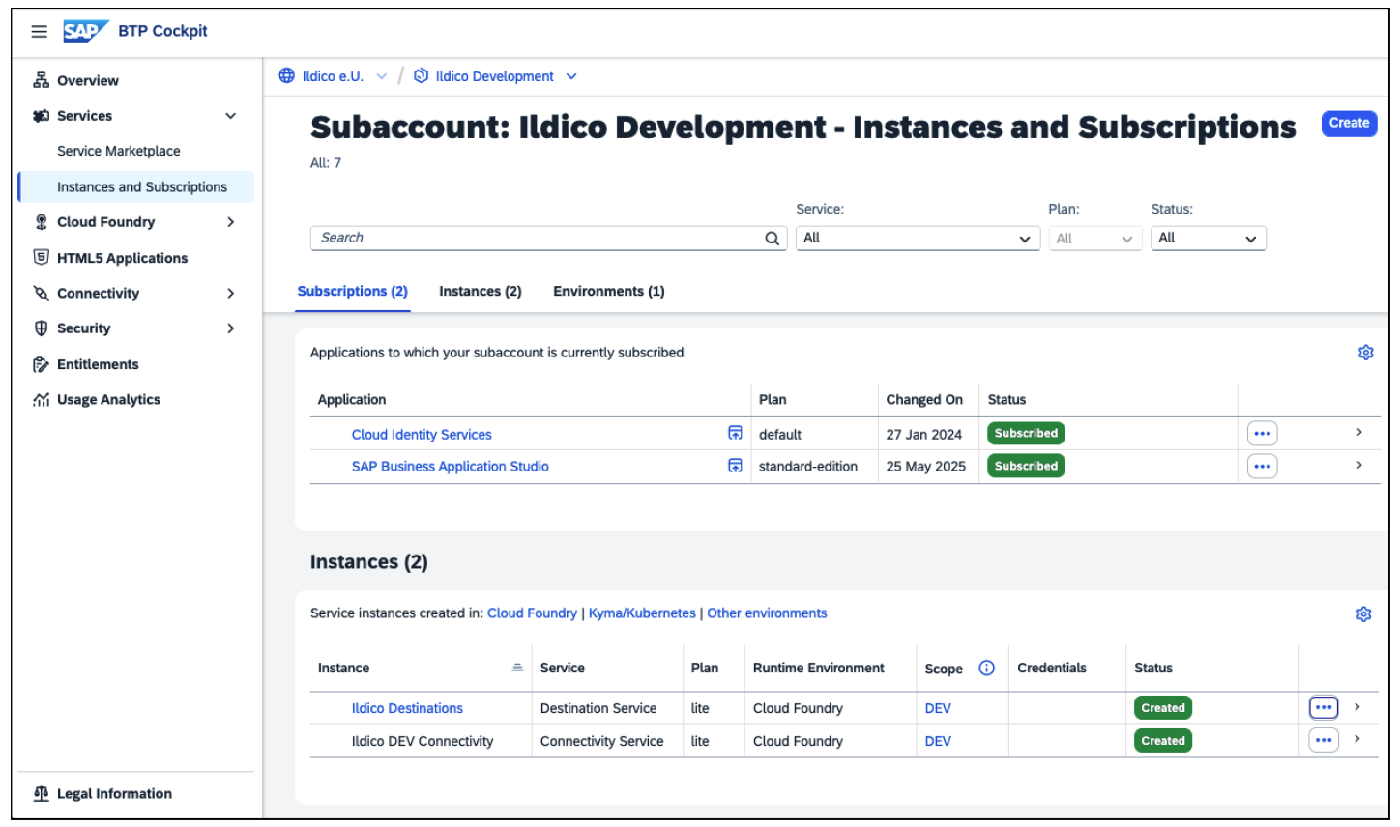This screenshot has width=1400, height=827.
Task: Open actions menu for SAP Business Application Studio
Action: (1262, 466)
